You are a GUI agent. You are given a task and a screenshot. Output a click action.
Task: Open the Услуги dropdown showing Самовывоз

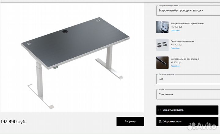(188, 94)
